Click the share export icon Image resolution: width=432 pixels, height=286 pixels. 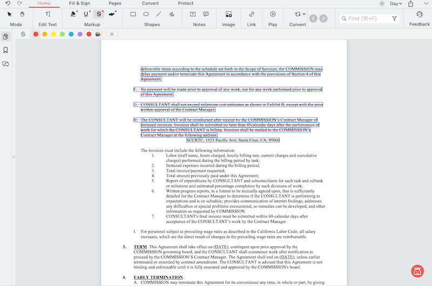411,4
